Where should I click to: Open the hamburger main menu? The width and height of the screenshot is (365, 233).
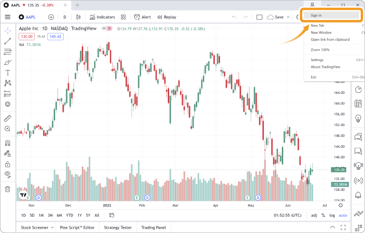click(8, 17)
